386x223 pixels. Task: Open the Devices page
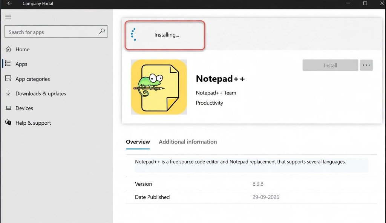(24, 108)
